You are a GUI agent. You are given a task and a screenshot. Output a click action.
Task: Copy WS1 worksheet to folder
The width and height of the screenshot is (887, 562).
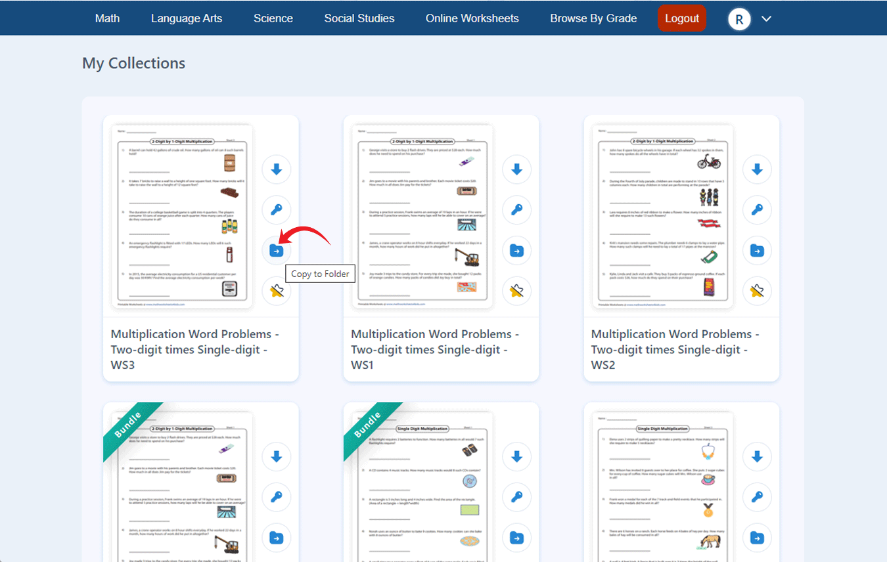tap(517, 250)
